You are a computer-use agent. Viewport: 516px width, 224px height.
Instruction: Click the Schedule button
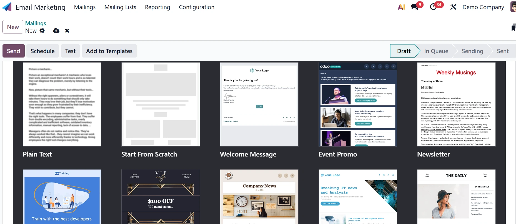pos(43,51)
